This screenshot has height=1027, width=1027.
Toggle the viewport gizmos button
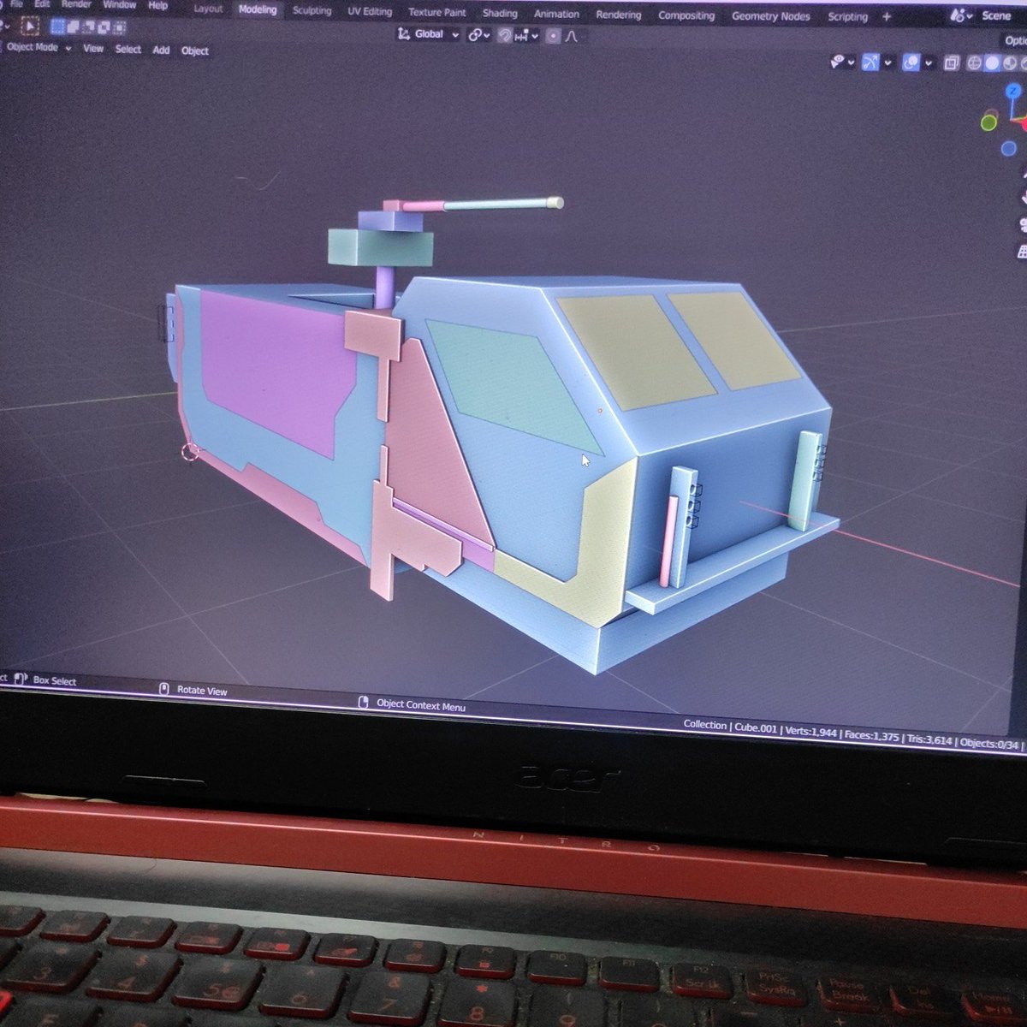[870, 62]
